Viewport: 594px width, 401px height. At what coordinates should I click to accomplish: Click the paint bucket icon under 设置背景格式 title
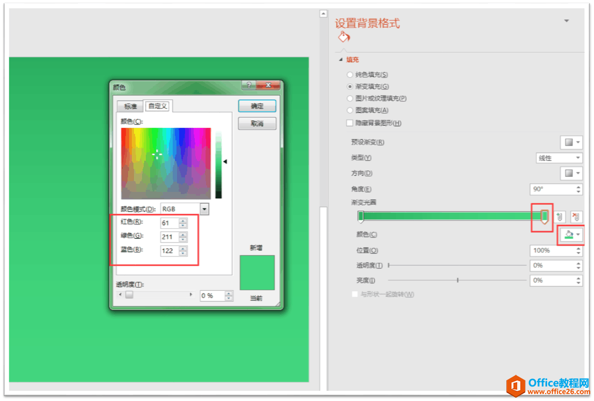click(343, 37)
